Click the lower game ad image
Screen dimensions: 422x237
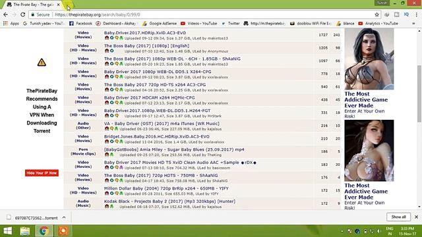[369, 151]
